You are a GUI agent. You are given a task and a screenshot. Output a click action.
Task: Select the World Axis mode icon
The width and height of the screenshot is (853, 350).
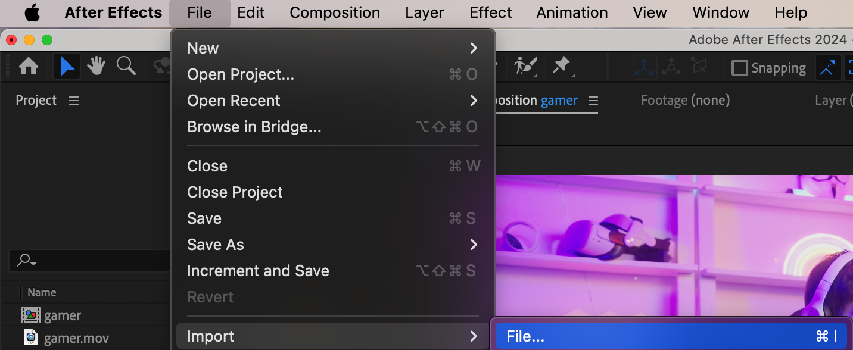671,67
